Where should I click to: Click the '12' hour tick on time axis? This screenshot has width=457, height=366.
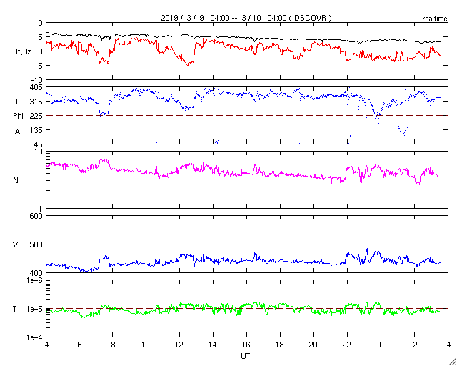pyautogui.click(x=180, y=345)
